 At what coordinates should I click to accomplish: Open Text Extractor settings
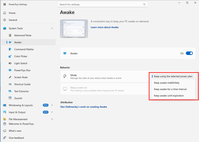click(28, 91)
